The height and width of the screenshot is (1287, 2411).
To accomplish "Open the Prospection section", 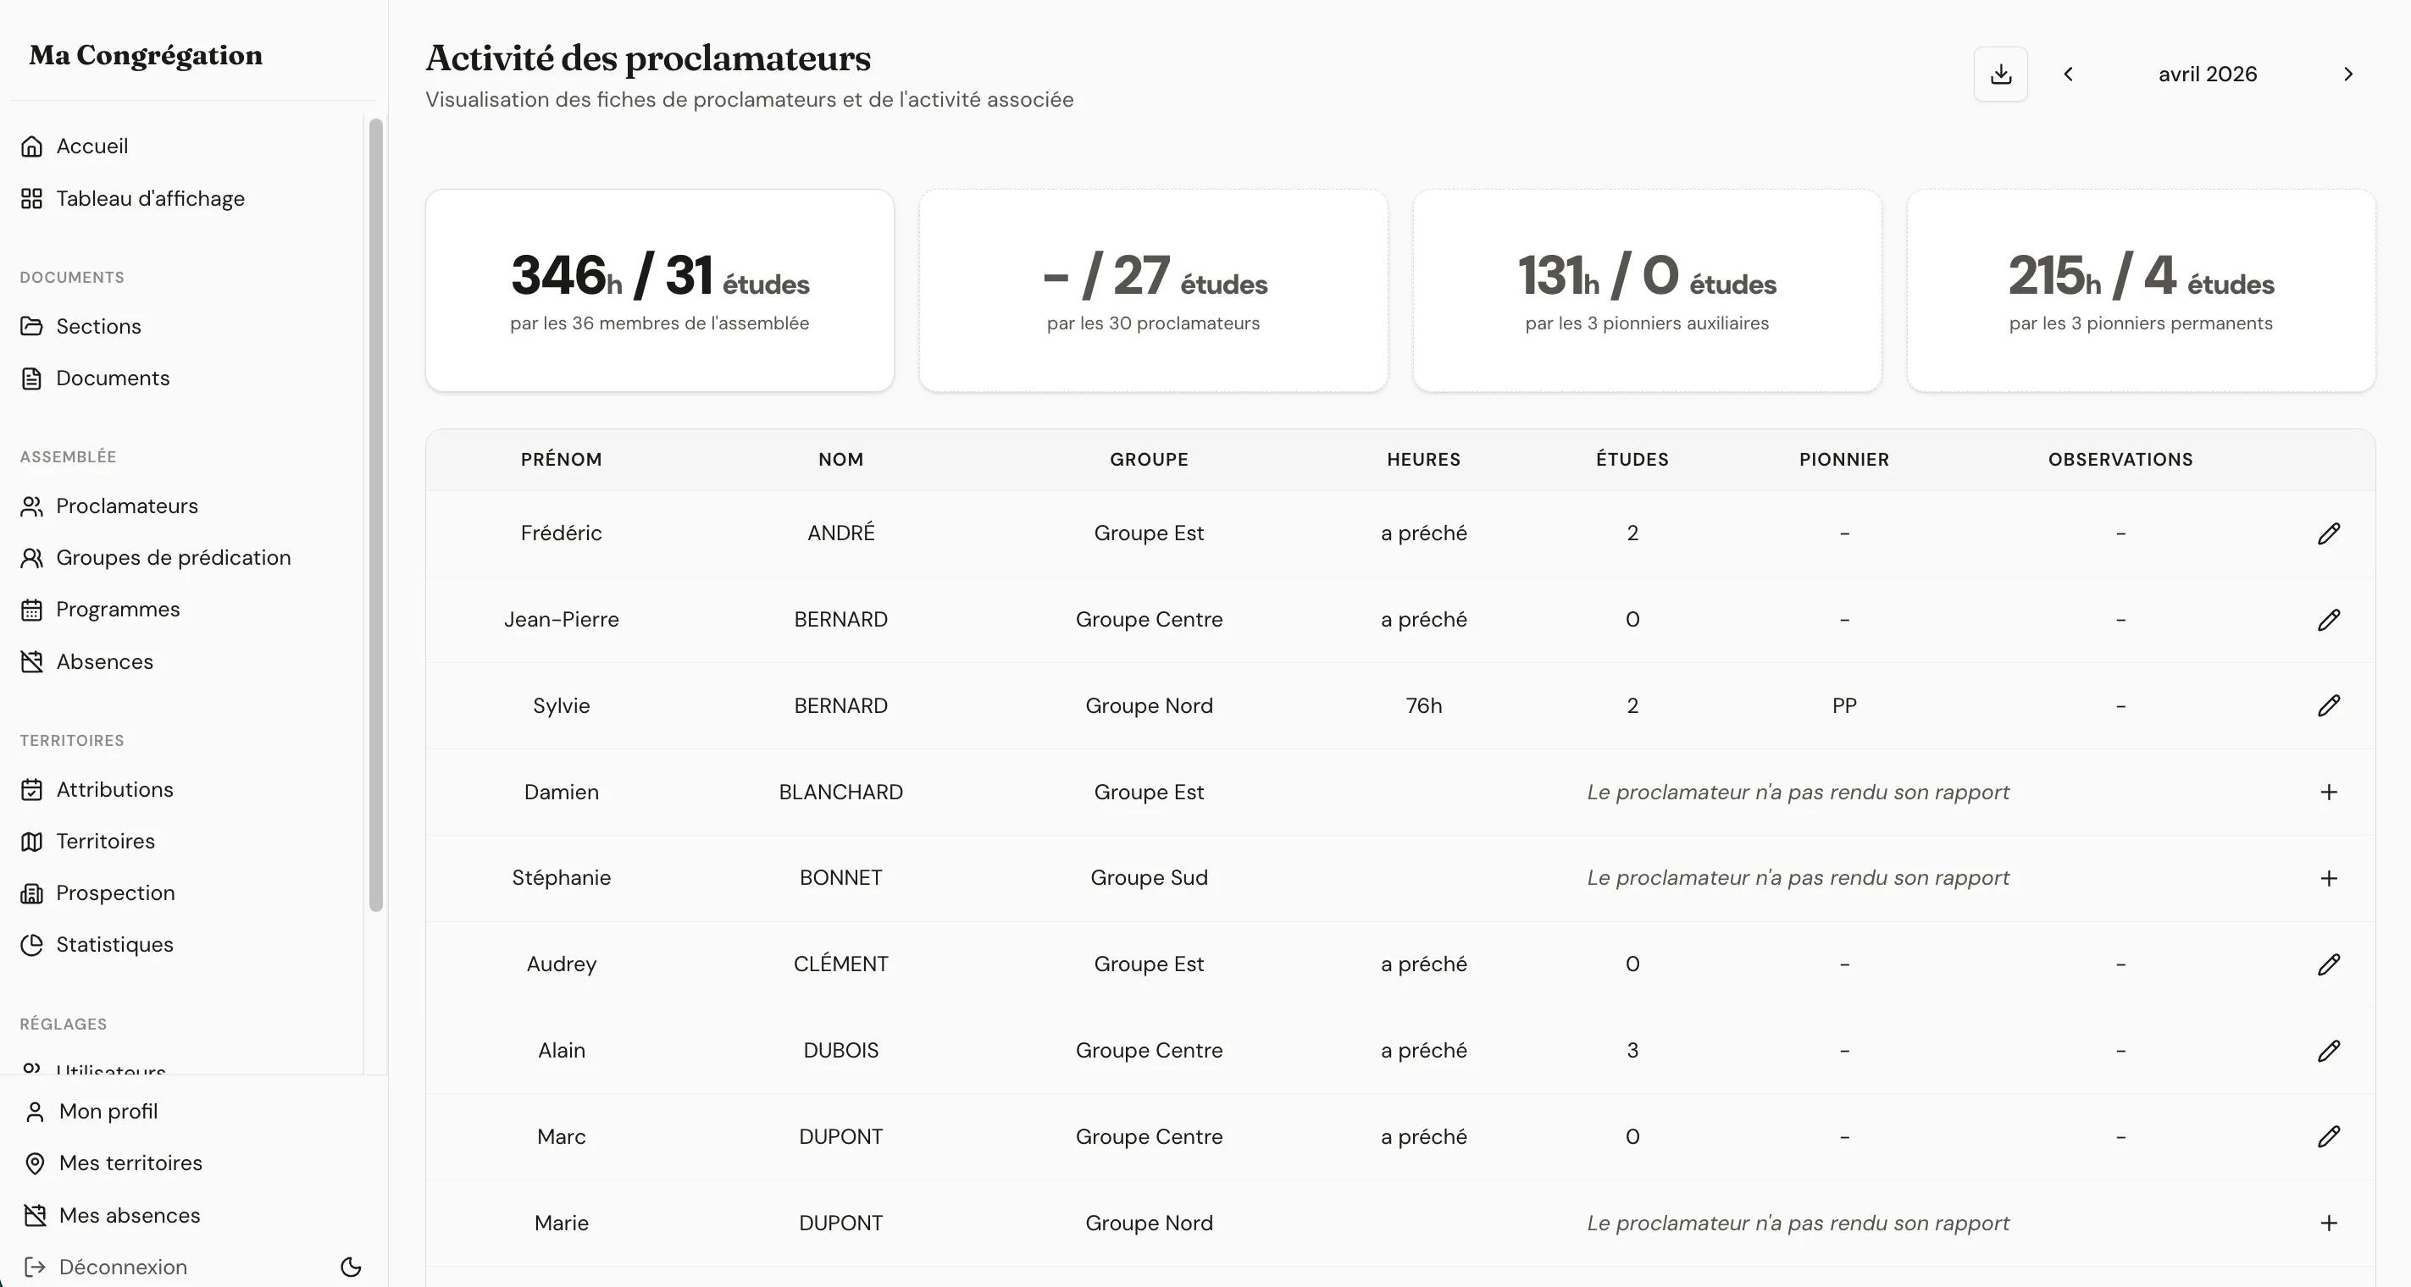I will click(x=115, y=892).
